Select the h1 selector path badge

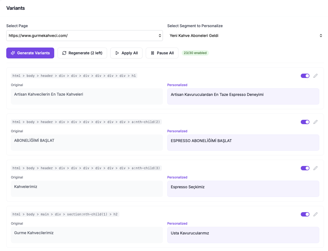[x=73, y=76]
